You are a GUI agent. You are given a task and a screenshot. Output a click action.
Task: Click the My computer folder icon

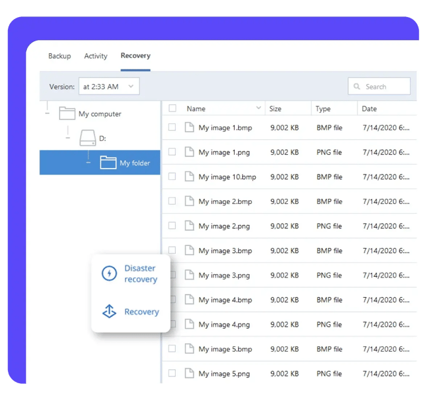point(67,114)
